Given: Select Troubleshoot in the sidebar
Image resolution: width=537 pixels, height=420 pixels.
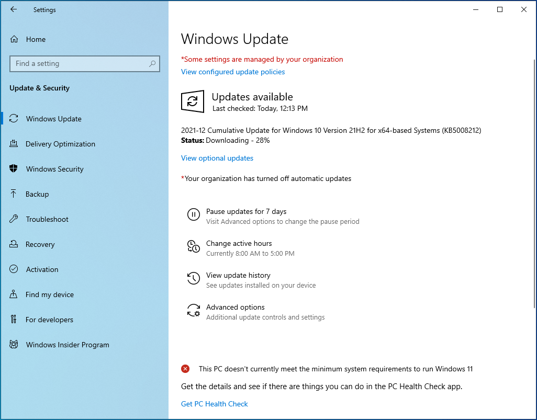Looking at the screenshot, I should (x=47, y=219).
